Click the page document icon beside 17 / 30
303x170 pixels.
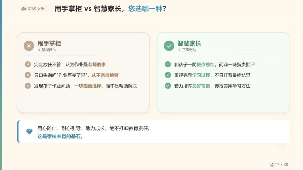click(x=272, y=165)
